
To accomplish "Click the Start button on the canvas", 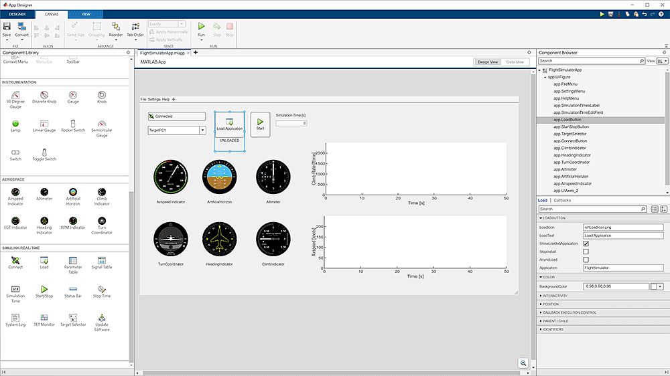I will 260,124.
